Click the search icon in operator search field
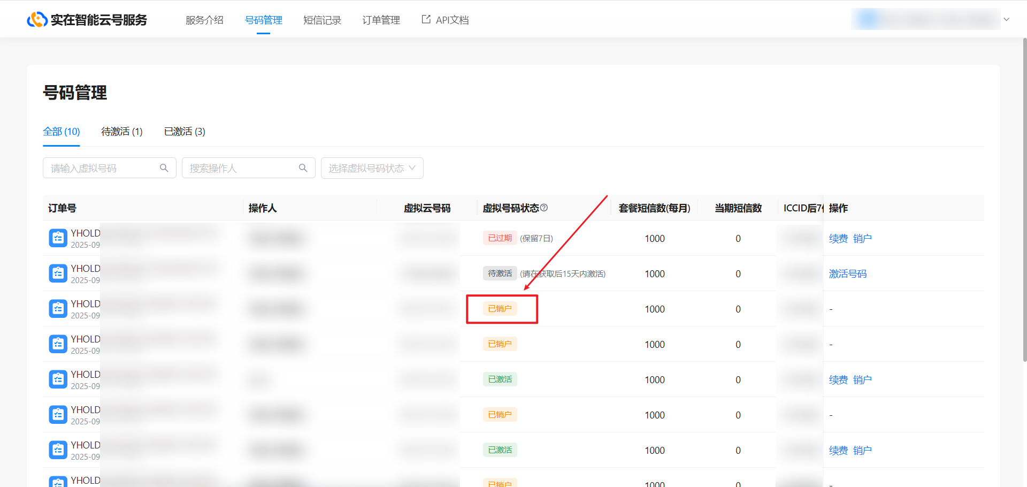This screenshot has height=487, width=1027. (303, 168)
